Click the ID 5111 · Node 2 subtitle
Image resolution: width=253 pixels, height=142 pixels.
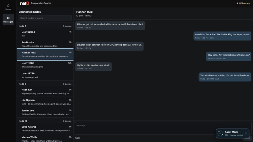pyautogui.click(x=84, y=16)
